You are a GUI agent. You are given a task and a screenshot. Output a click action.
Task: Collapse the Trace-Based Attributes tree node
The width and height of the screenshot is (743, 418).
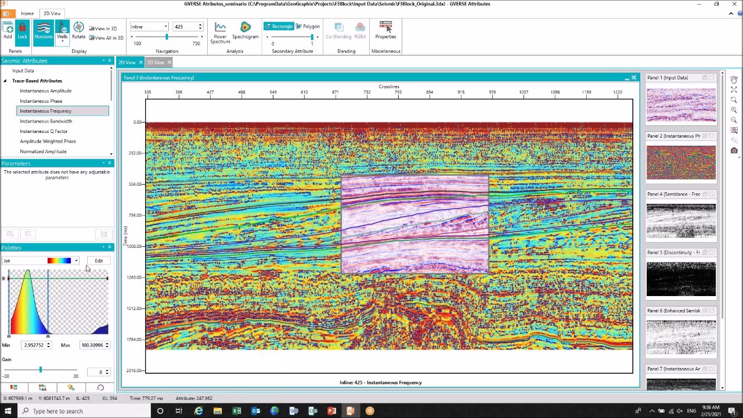(5, 81)
